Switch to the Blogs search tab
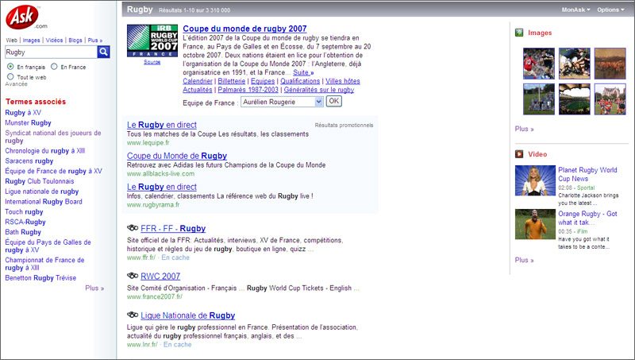The width and height of the screenshot is (635, 360). (75, 40)
